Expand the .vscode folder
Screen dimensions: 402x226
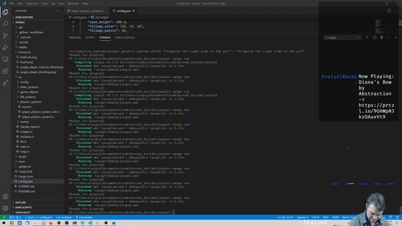(x=23, y=42)
